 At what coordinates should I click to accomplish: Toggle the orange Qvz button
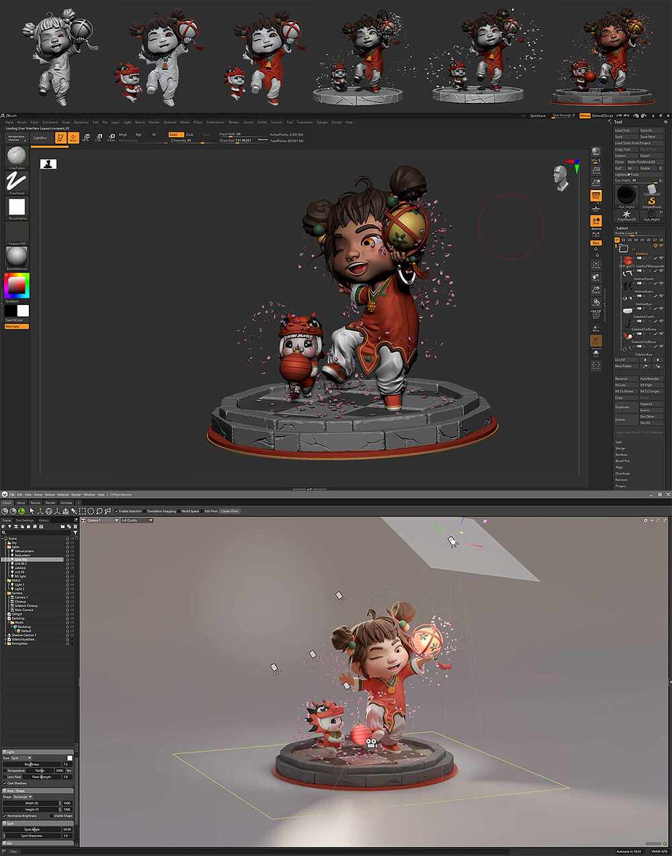[x=596, y=243]
